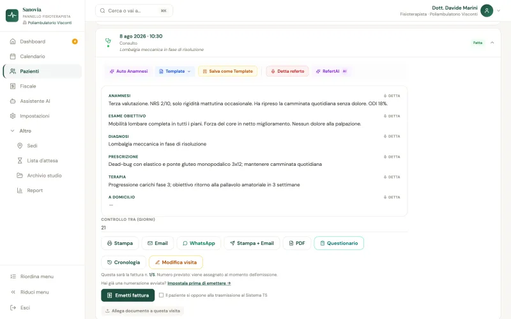The height and width of the screenshot is (319, 511).
Task: Click Stampa + Email button
Action: tap(252, 243)
